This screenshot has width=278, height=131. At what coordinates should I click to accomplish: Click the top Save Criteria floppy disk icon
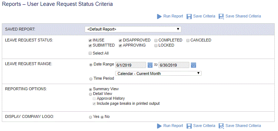189,16
